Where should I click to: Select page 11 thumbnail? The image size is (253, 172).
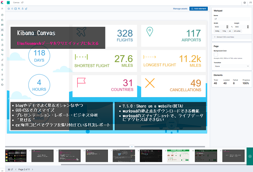234,156
